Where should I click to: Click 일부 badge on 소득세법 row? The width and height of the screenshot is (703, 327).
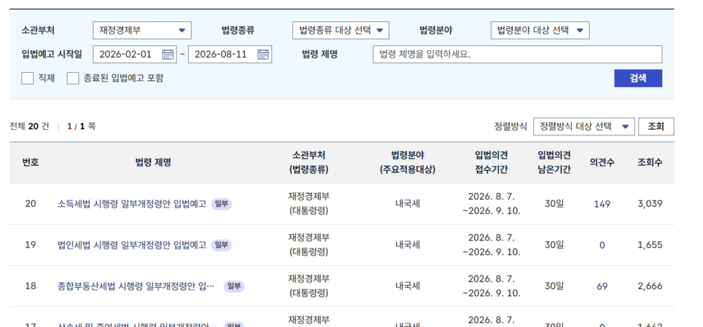tap(222, 204)
